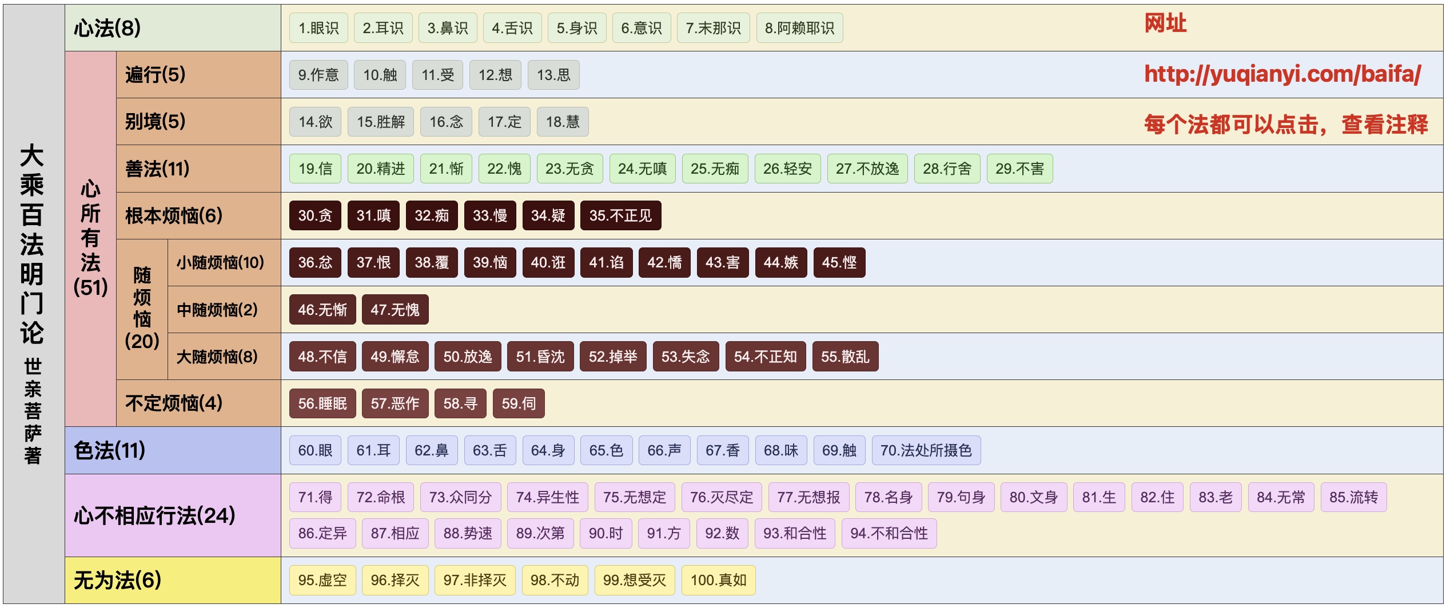Select the 32.痴 tag
Image resolution: width=1450 pixels, height=608 pixels.
click(432, 215)
